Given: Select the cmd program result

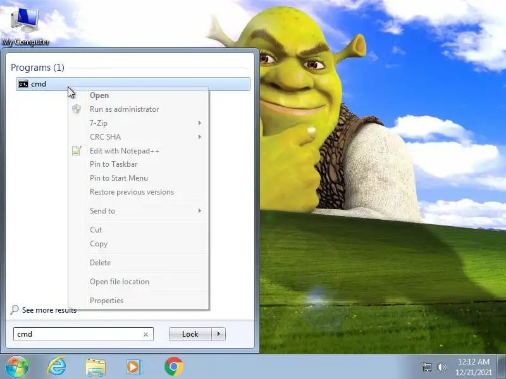Looking at the screenshot, I should [x=133, y=84].
